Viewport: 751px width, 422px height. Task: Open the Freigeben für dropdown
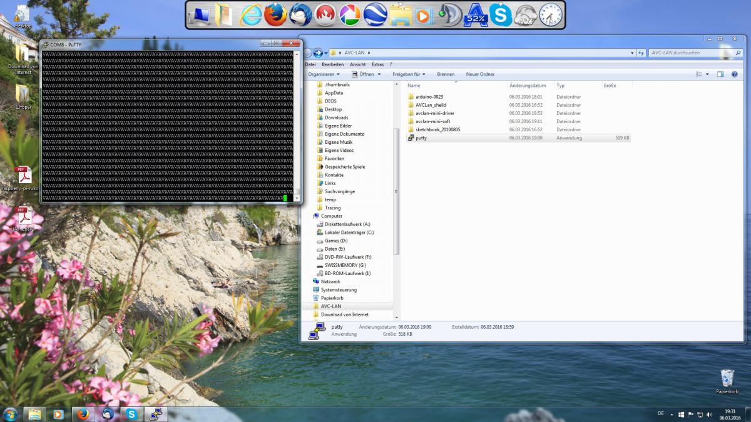tap(409, 74)
